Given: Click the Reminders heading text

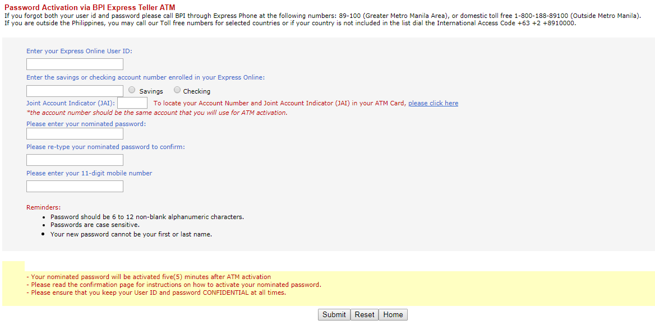Looking at the screenshot, I should (x=43, y=207).
